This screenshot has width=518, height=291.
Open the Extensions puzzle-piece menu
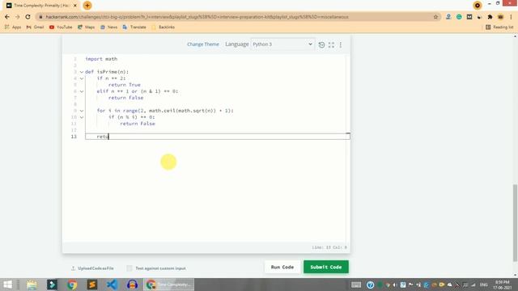(490, 17)
